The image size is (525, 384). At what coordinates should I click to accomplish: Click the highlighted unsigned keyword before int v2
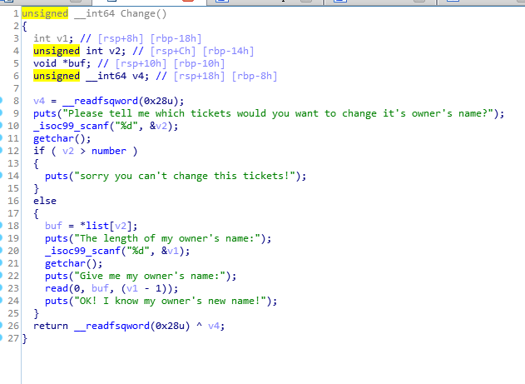(x=57, y=51)
